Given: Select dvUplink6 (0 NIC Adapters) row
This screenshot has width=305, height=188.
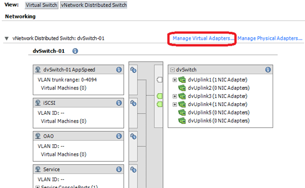Looking at the screenshot, I should point(219,120).
